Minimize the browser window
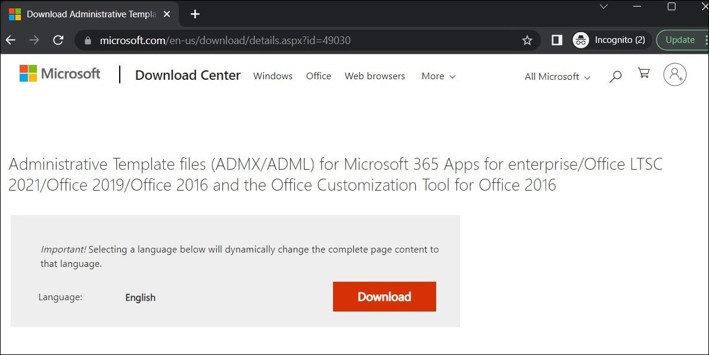Screen dimensions: 709x355 coord(638,7)
